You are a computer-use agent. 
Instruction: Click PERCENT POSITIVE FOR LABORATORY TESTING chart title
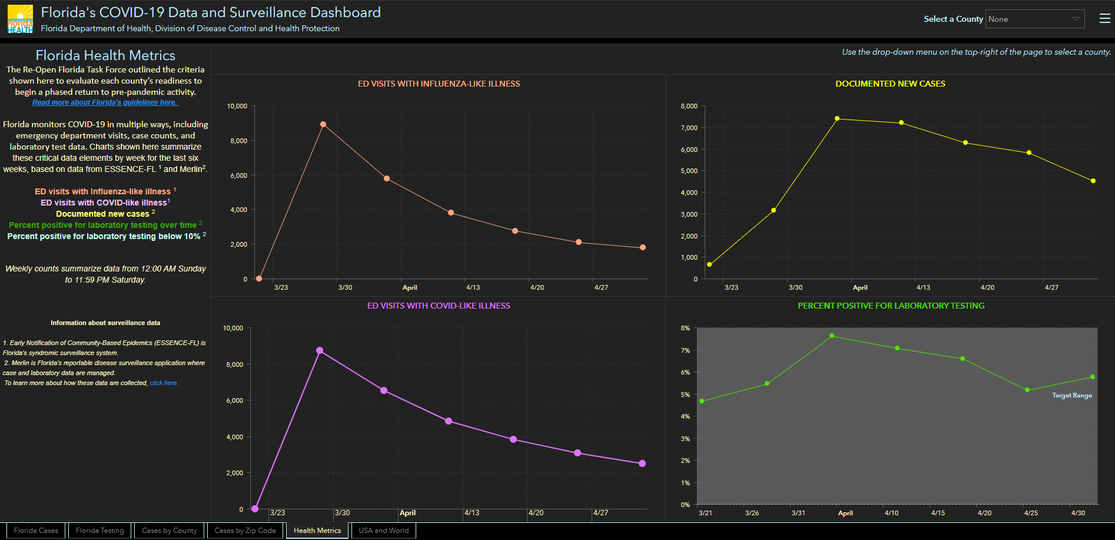(x=891, y=306)
